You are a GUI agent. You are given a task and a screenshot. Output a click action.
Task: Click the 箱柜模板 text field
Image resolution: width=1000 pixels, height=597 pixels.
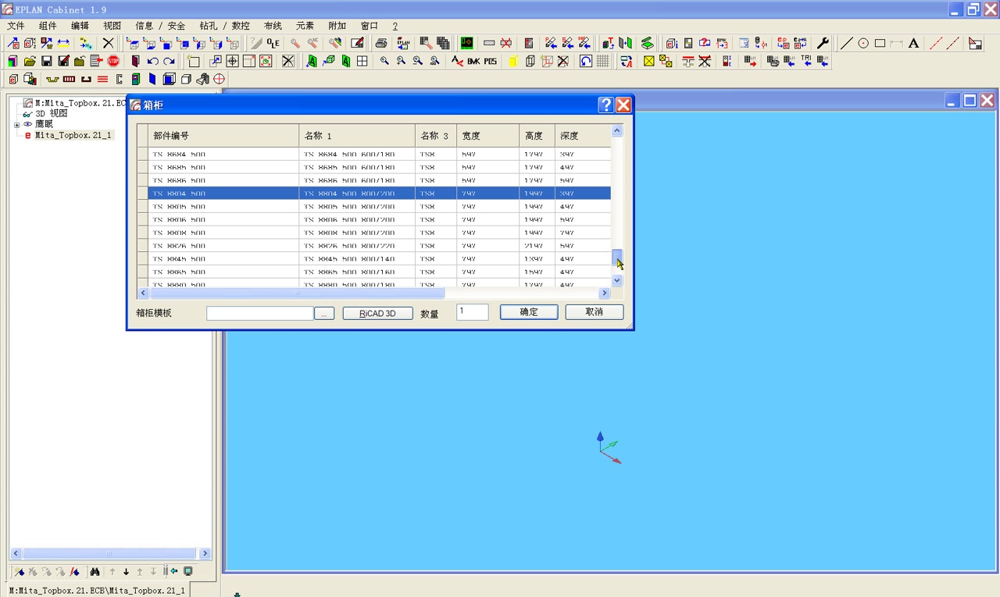tap(260, 313)
